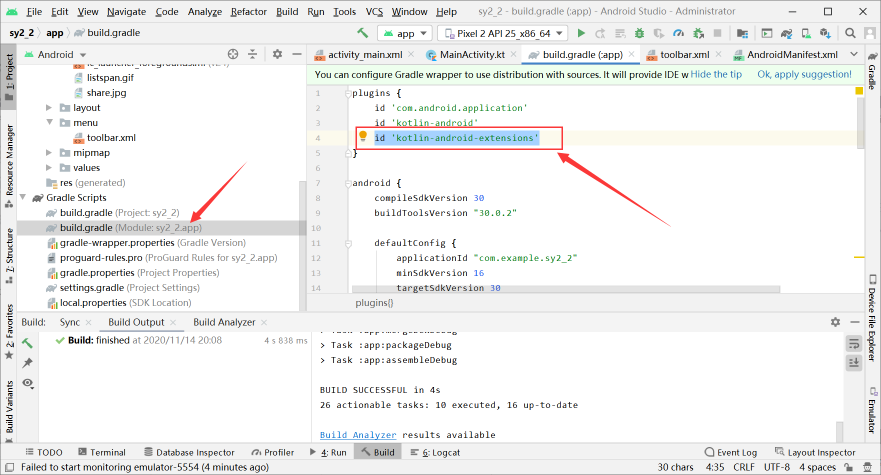Open the Sync tab in Build panel
The width and height of the screenshot is (881, 475).
point(69,322)
